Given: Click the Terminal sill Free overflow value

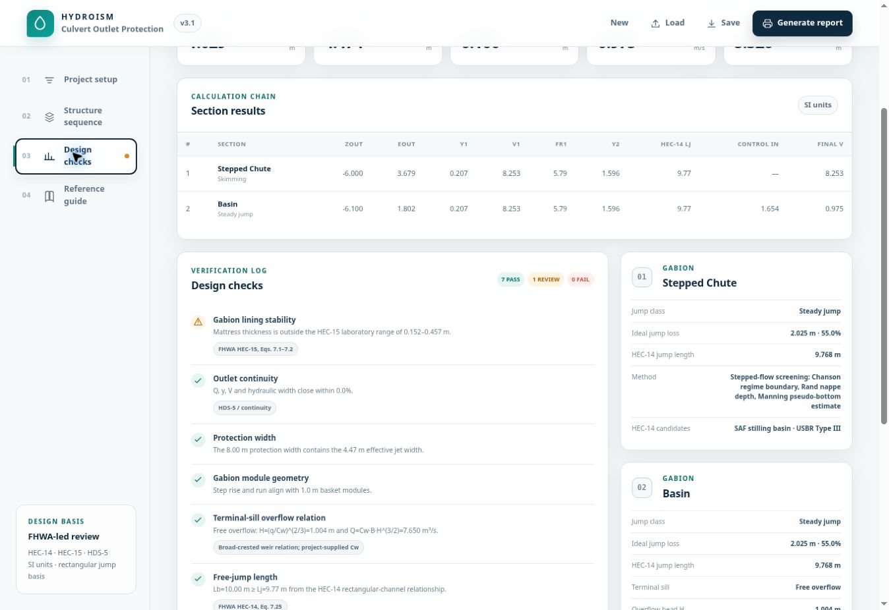Looking at the screenshot, I should coord(818,588).
